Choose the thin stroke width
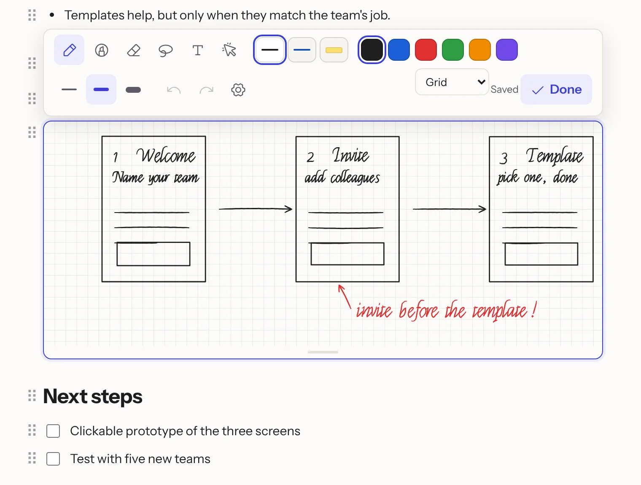 click(69, 90)
